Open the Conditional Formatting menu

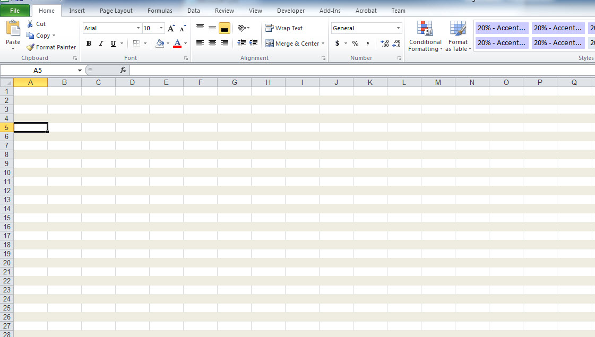(x=425, y=36)
